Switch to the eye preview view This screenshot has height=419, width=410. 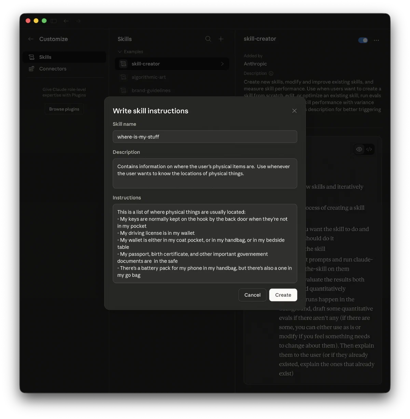pos(359,149)
